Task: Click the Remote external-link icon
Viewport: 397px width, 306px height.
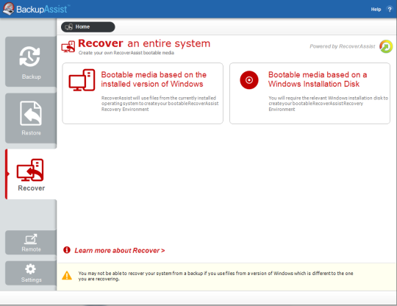Action: [x=31, y=239]
